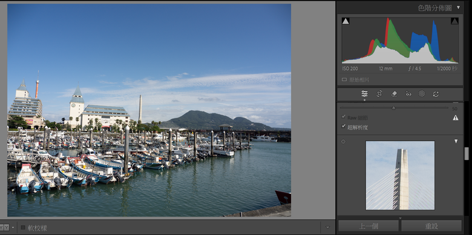Click the f / 4.5 aperture text
The image size is (472, 235).
pyautogui.click(x=415, y=68)
